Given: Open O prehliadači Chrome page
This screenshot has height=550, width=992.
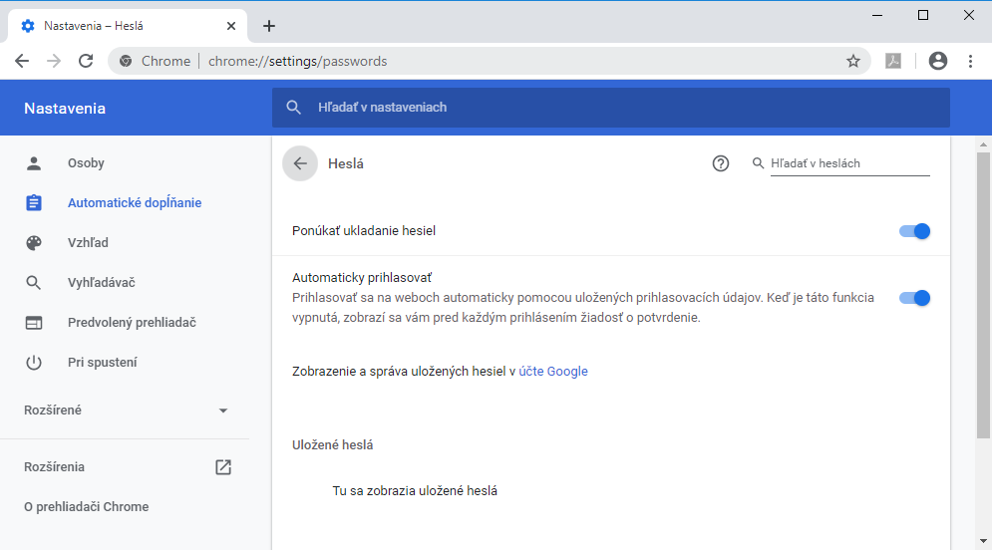Looking at the screenshot, I should click(x=86, y=507).
